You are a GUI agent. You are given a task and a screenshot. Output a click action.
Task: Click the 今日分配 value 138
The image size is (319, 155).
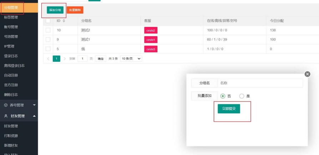point(273,30)
